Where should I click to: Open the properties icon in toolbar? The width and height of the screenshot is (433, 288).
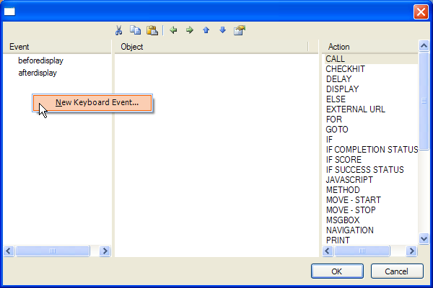[x=240, y=30]
